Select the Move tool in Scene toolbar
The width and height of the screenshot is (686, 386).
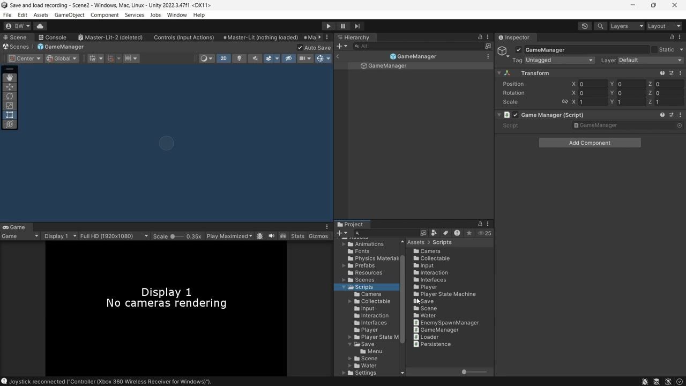(10, 87)
